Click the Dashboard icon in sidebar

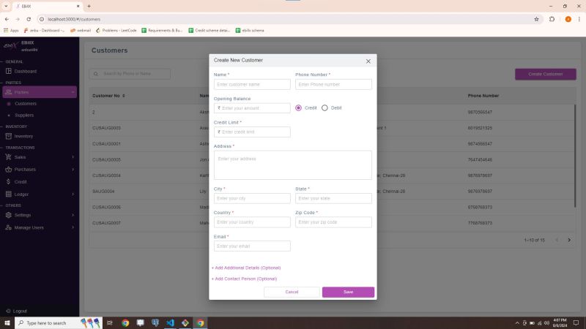click(9, 71)
